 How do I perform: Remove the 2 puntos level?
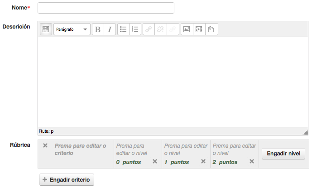point(252,161)
